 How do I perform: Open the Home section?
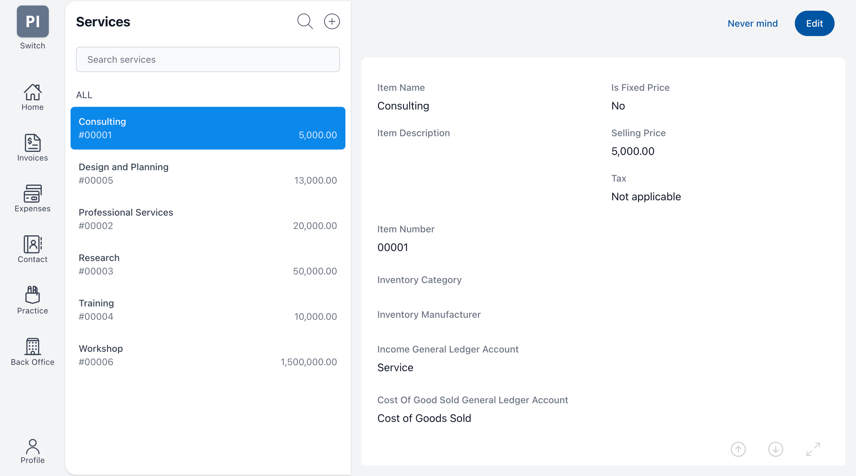tap(32, 97)
